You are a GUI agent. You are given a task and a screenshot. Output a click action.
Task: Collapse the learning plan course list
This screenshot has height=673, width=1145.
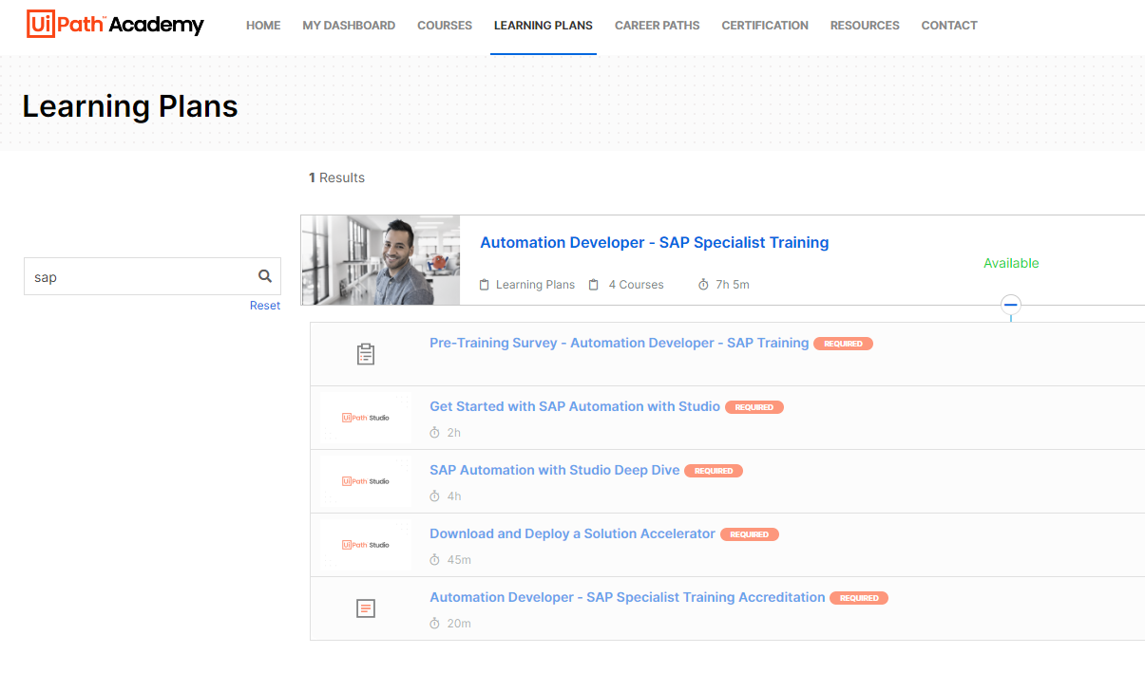1011,305
